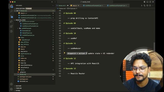Viewport: 164px width, 92px height.
Task: Click the lightbulb code action on line 57
Action: click(x=65, y=53)
